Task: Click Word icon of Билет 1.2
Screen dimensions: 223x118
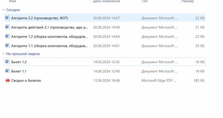Action: point(7,62)
